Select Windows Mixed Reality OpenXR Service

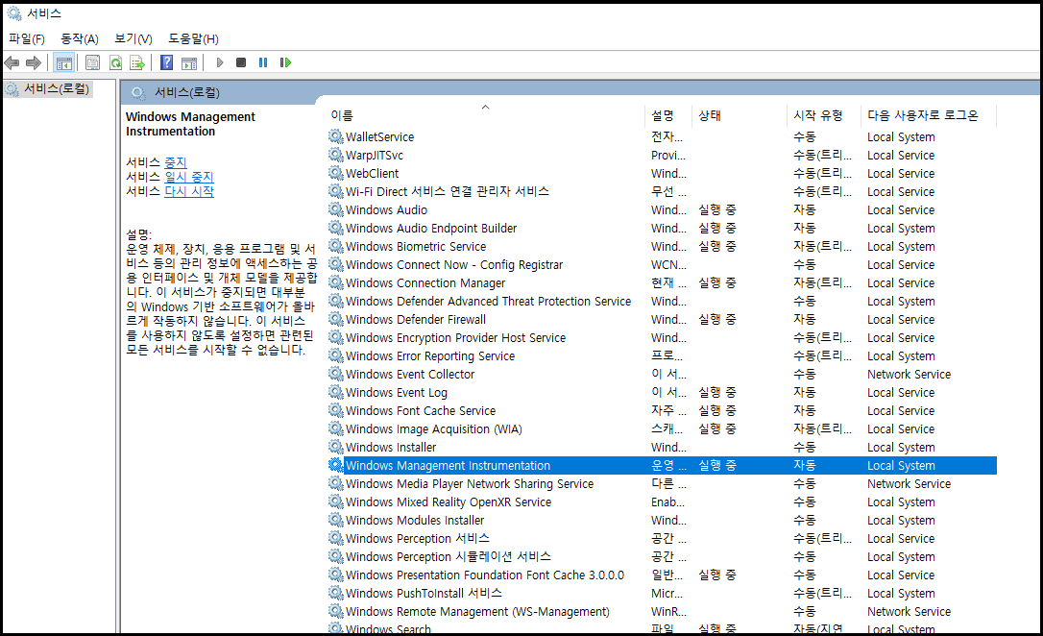pyautogui.click(x=662, y=502)
